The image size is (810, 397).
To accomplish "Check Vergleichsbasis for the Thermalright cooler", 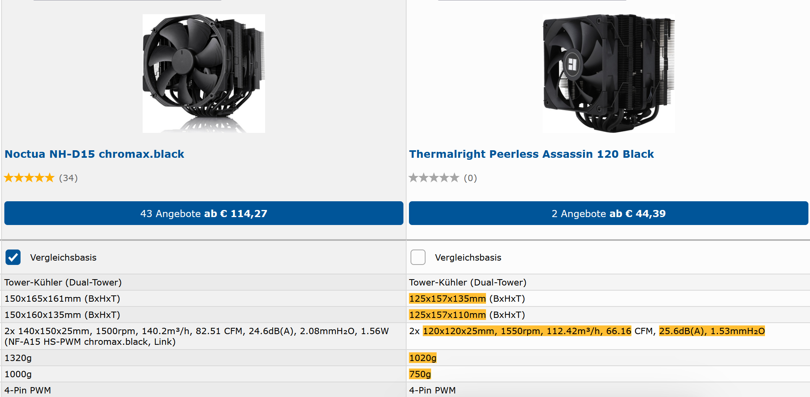I will [418, 257].
